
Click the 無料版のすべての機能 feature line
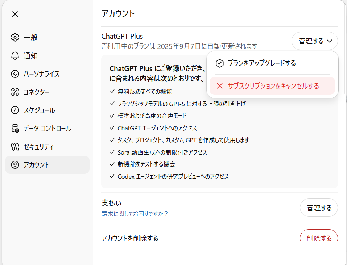(x=145, y=92)
